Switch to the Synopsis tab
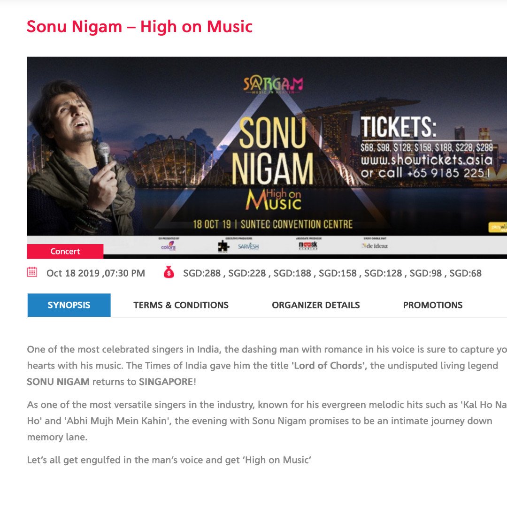The image size is (507, 507). pos(69,305)
